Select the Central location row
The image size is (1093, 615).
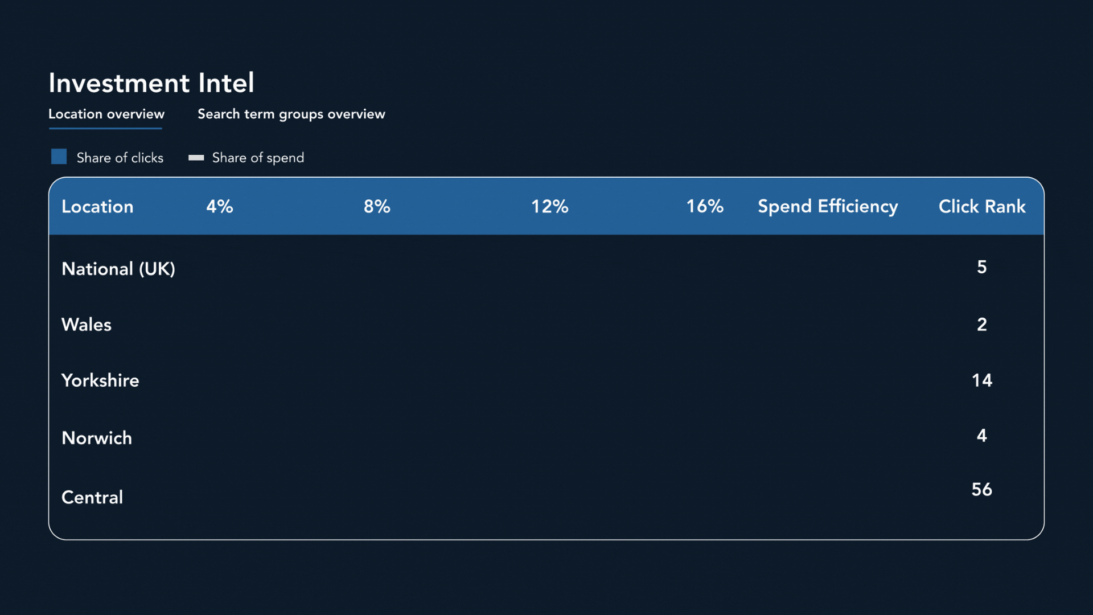click(92, 497)
